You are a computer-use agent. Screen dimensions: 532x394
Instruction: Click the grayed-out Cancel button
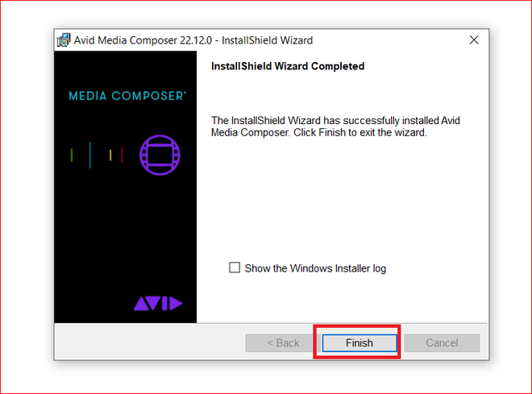point(442,342)
